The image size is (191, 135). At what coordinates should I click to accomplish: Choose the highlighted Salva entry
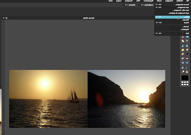point(172,17)
